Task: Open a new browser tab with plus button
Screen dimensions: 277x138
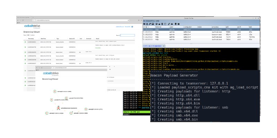Action: click(x=33, y=18)
